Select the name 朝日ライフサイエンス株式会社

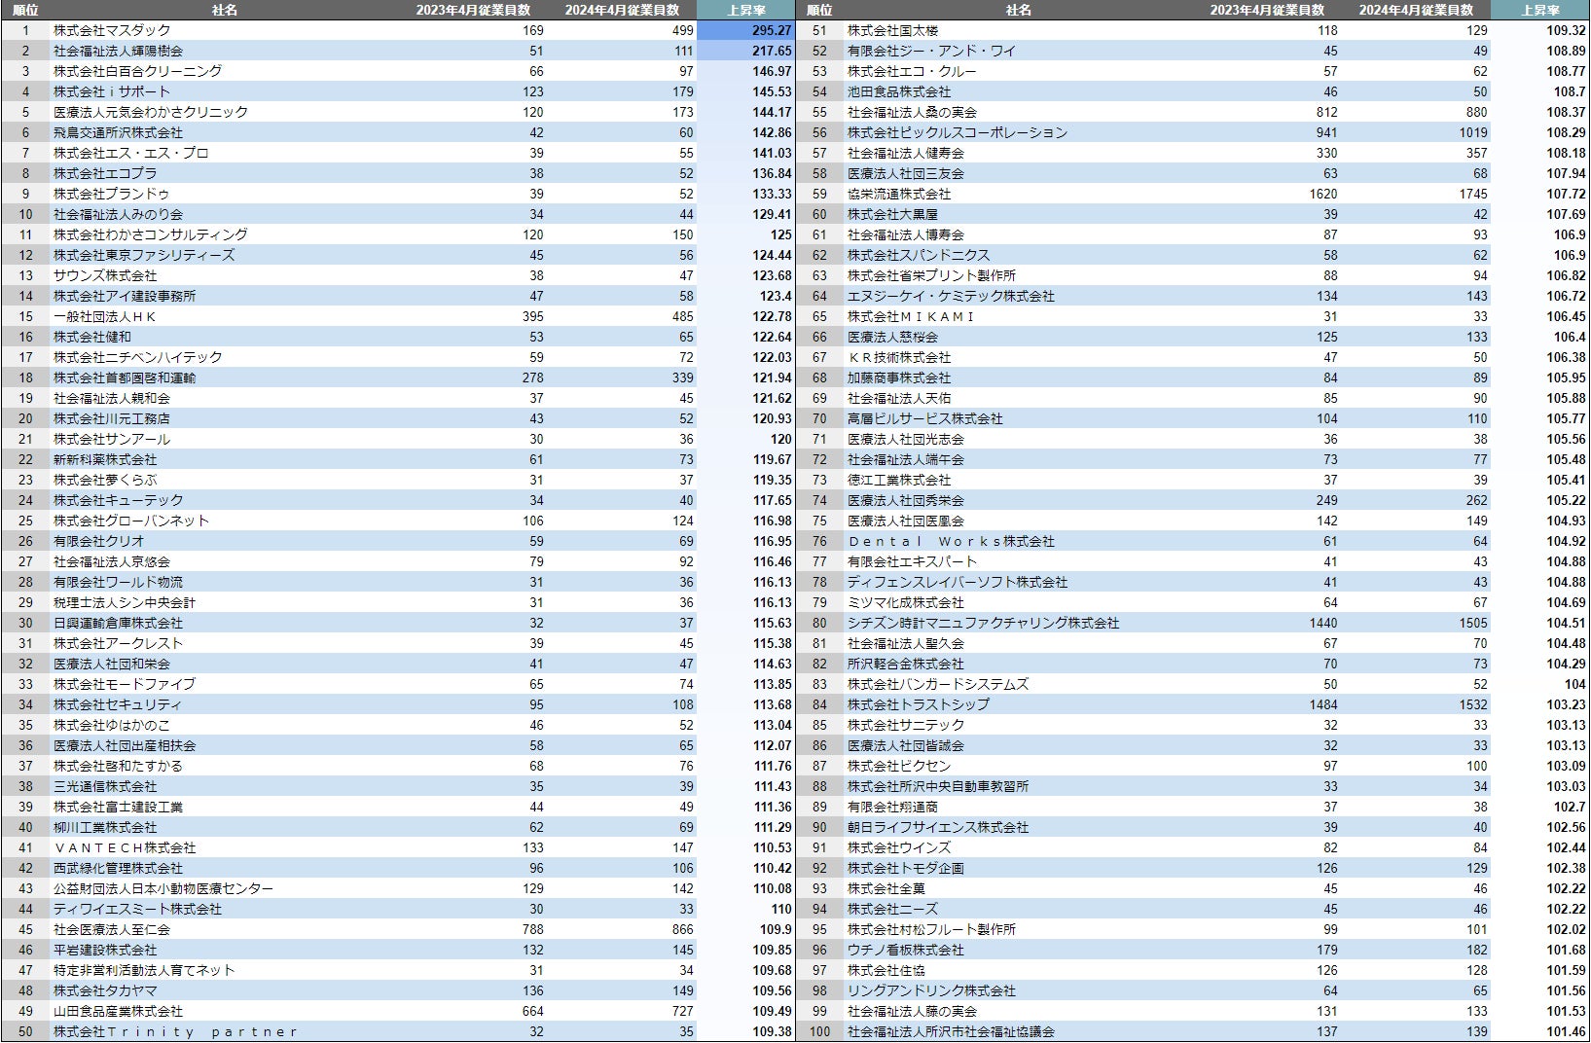coord(938,827)
